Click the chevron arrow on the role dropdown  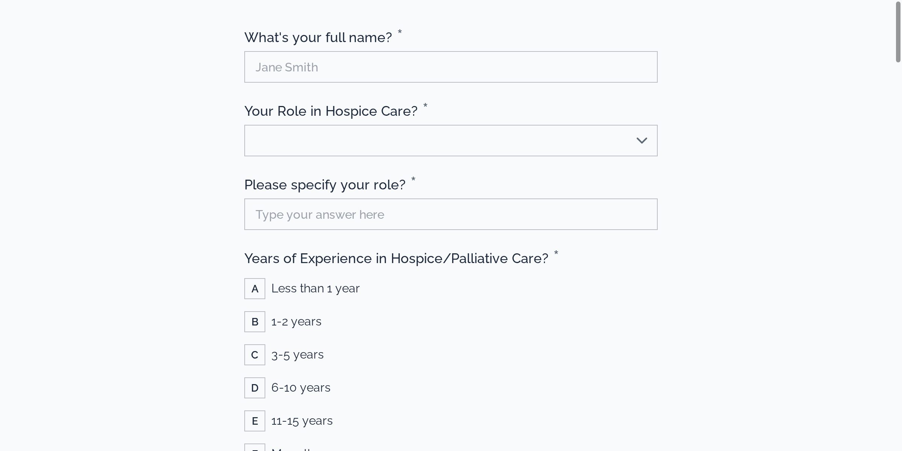tap(642, 140)
